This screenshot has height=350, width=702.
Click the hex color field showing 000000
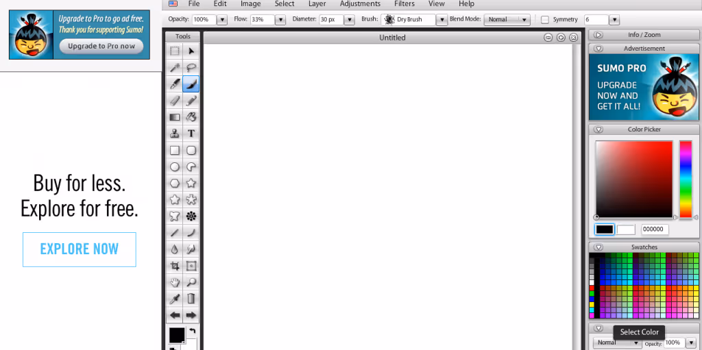(655, 229)
